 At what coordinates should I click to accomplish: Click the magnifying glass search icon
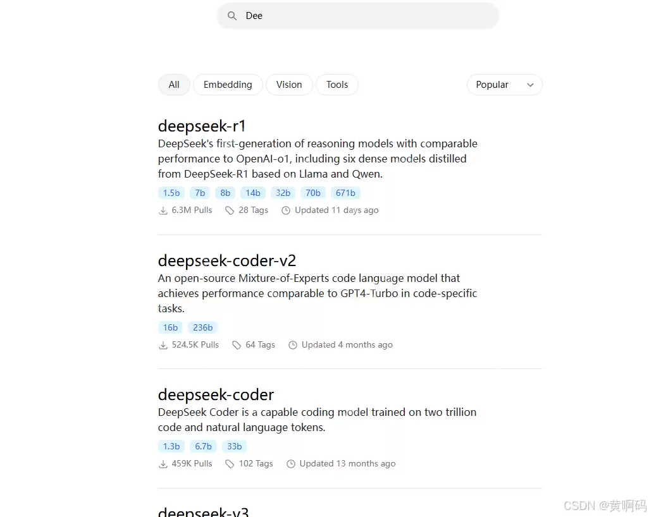232,15
